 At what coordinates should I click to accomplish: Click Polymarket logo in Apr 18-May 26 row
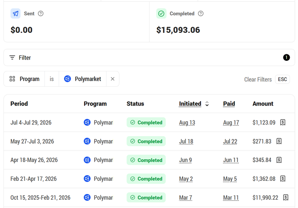(87, 160)
